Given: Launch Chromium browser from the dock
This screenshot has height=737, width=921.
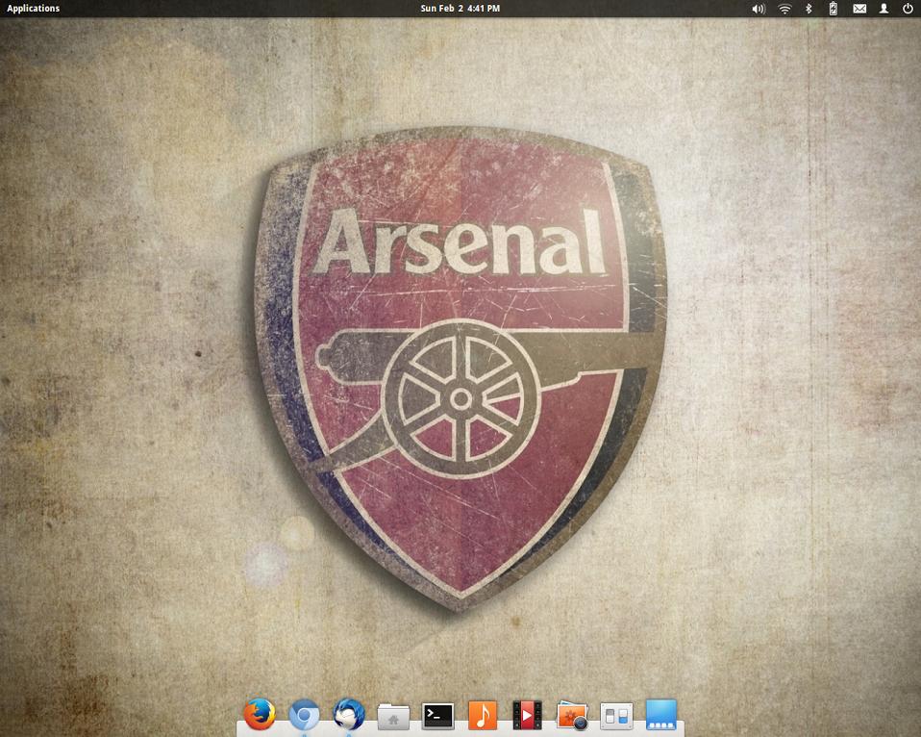Looking at the screenshot, I should point(304,715).
